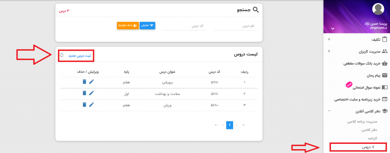Click the نام درس search field
This screenshot has height=153, width=390.
[235, 26]
